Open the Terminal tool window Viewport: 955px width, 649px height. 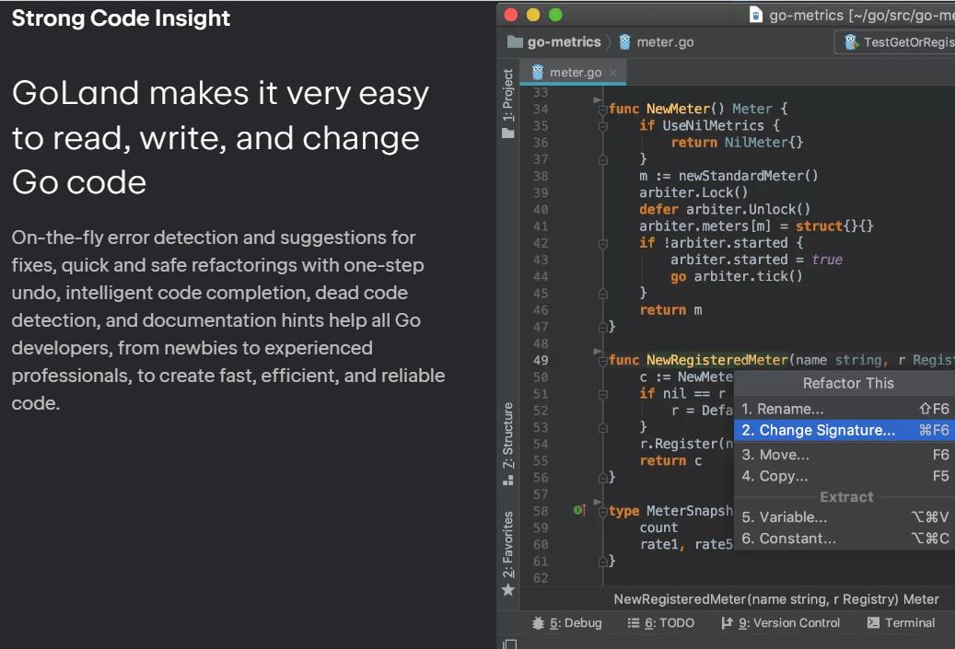pos(902,623)
